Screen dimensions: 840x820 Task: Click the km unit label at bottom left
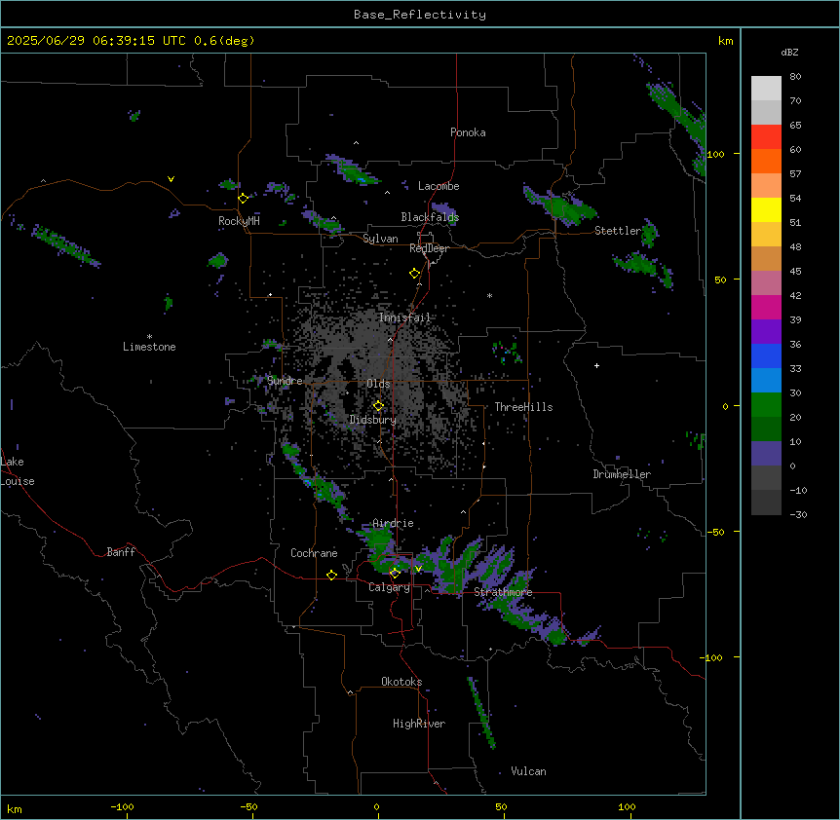pyautogui.click(x=15, y=808)
